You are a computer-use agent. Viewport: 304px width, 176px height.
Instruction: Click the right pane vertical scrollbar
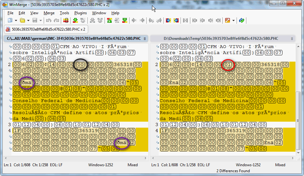[298, 120]
